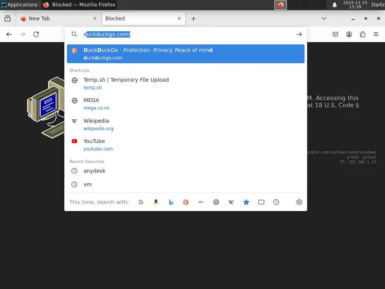Search bookmarks with the star icon
The width and height of the screenshot is (385, 289).
(x=246, y=202)
